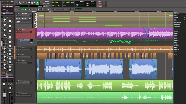Click the timecode clock 00:09:29.949

68,2
